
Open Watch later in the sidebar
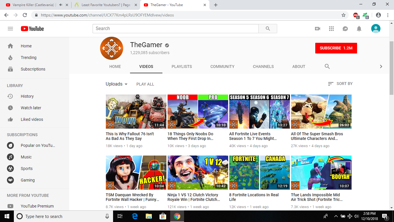[x=35, y=108]
